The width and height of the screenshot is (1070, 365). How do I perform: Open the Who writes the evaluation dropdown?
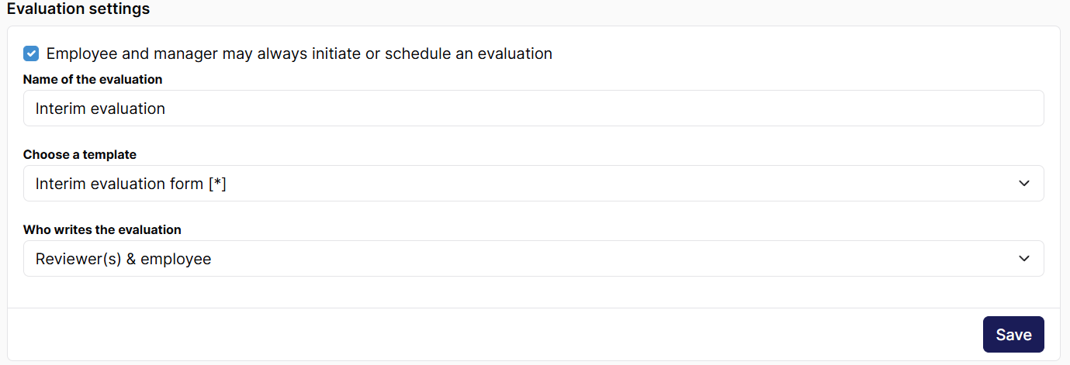pos(533,258)
